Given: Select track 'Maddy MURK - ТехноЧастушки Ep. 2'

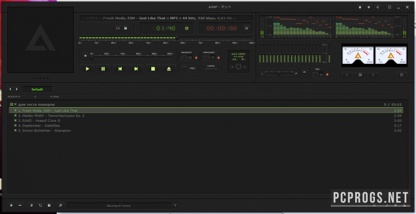Looking at the screenshot, I should [206, 116].
